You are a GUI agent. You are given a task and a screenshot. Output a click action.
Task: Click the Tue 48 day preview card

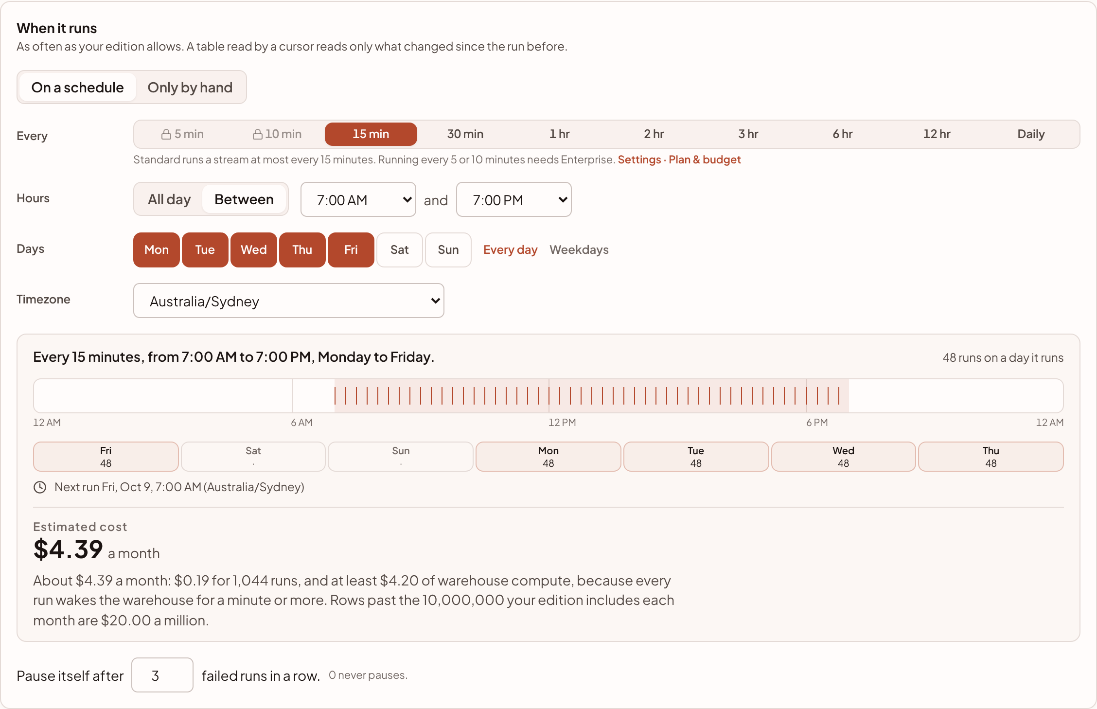pyautogui.click(x=696, y=457)
